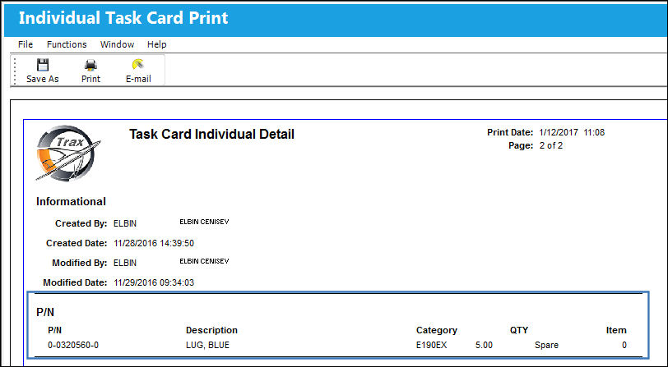Click the 'Modified By:' label
The image size is (668, 367).
tap(79, 263)
